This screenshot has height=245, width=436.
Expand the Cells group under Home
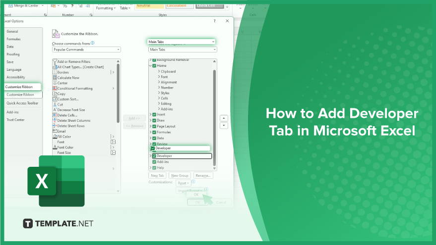tap(159, 98)
